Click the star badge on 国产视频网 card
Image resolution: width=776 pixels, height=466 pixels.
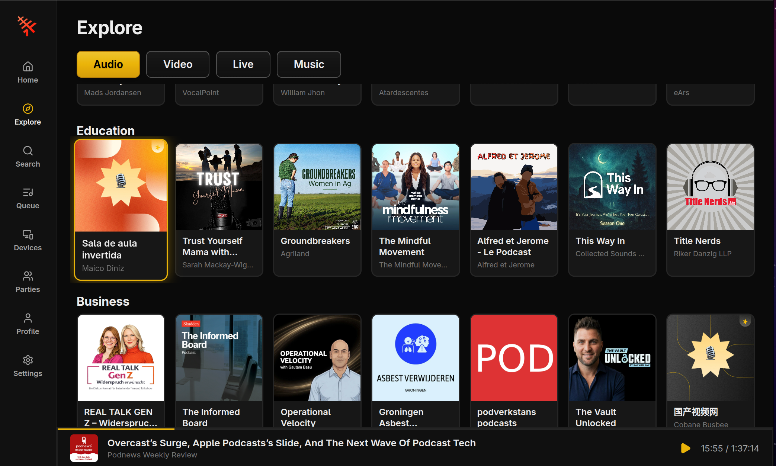tap(745, 322)
